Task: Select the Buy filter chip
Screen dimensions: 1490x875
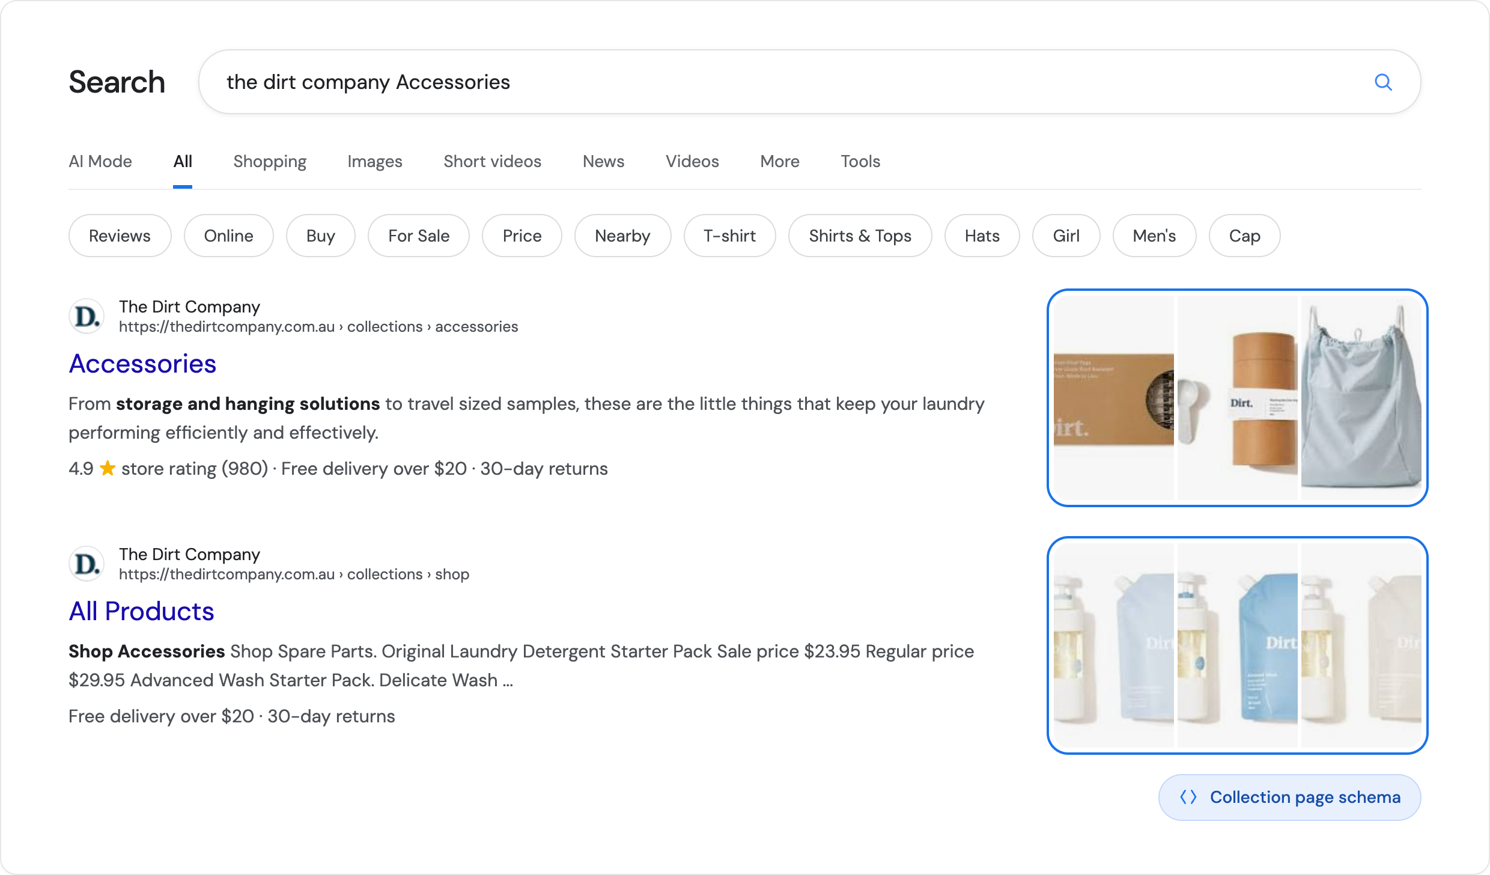Action: point(320,236)
